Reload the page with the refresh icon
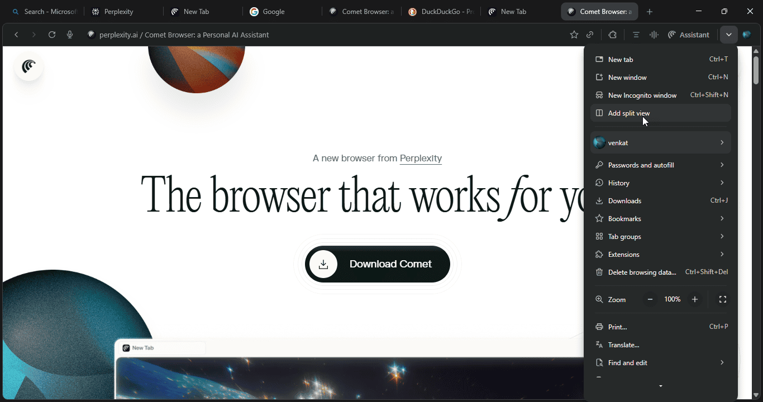763x402 pixels. coord(51,35)
